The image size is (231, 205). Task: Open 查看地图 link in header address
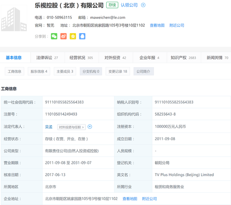[x=157, y=26]
